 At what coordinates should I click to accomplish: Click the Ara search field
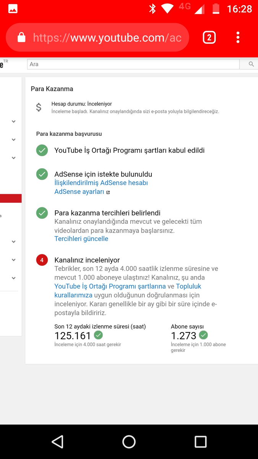coord(133,64)
